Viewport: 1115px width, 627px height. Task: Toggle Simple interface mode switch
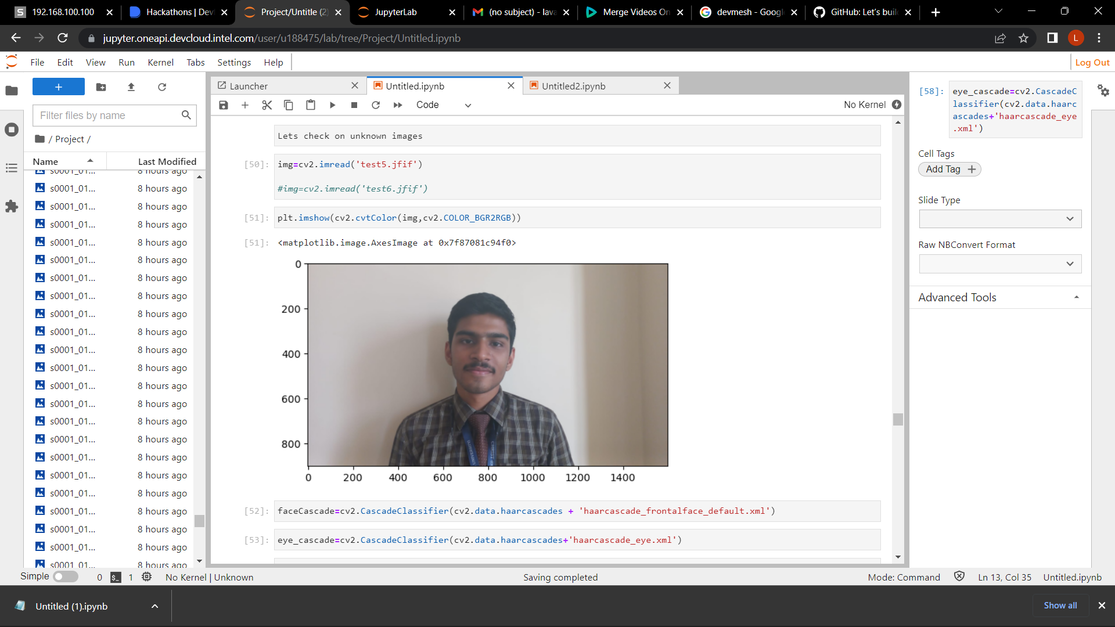(x=66, y=577)
